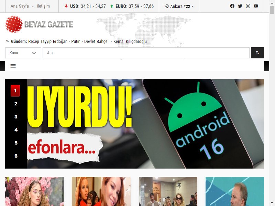
Task: Open Recep Tayyip Erdoğan topic link
Action: tap(48, 42)
